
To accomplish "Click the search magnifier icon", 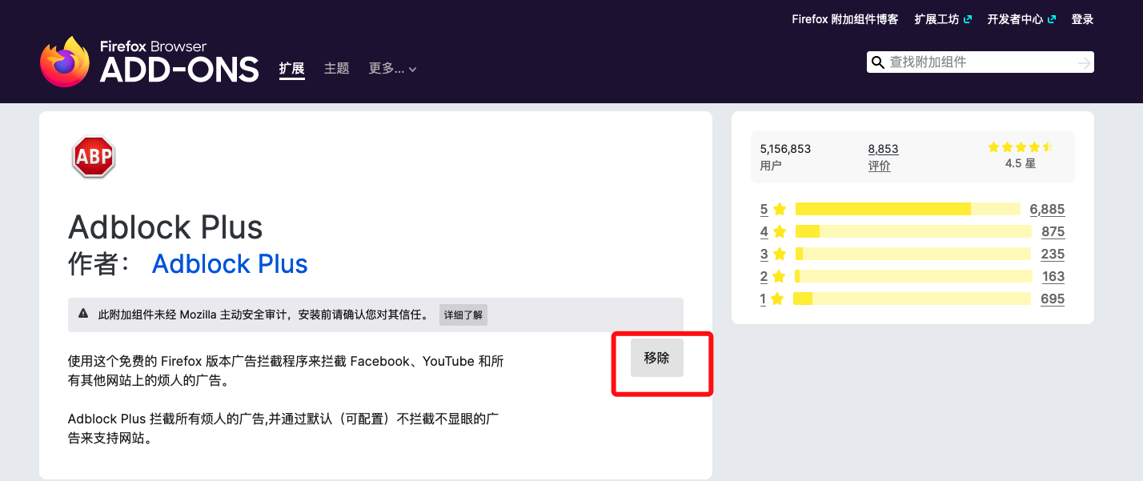I will point(877,62).
